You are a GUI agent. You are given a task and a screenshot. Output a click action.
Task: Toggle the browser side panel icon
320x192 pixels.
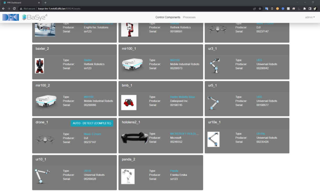tap(310, 9)
